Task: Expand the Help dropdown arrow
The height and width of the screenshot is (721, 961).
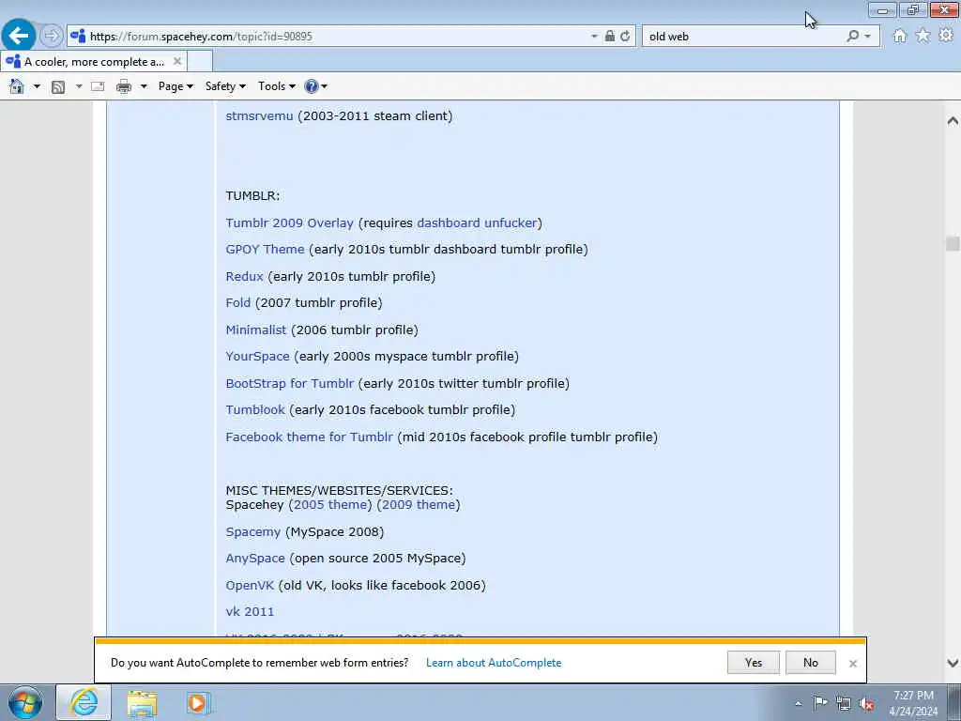Action: 324,86
